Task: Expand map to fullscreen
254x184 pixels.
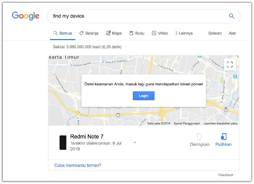Action: (230, 64)
